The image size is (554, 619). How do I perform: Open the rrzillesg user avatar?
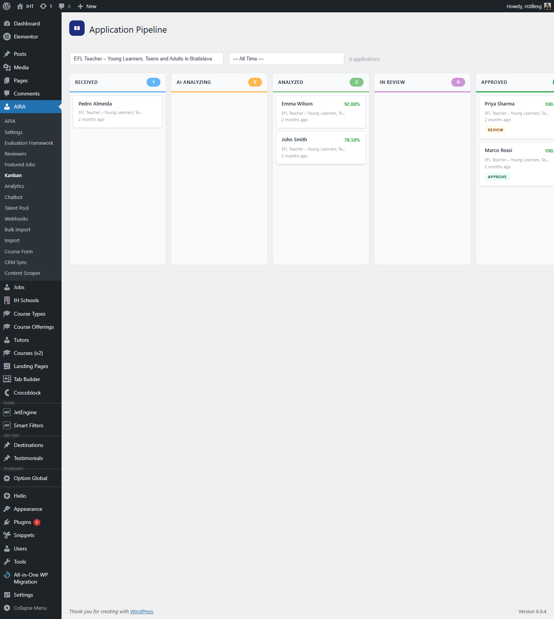click(547, 6)
